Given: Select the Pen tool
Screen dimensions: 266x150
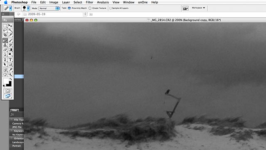Looking at the screenshot, I should point(5,60).
